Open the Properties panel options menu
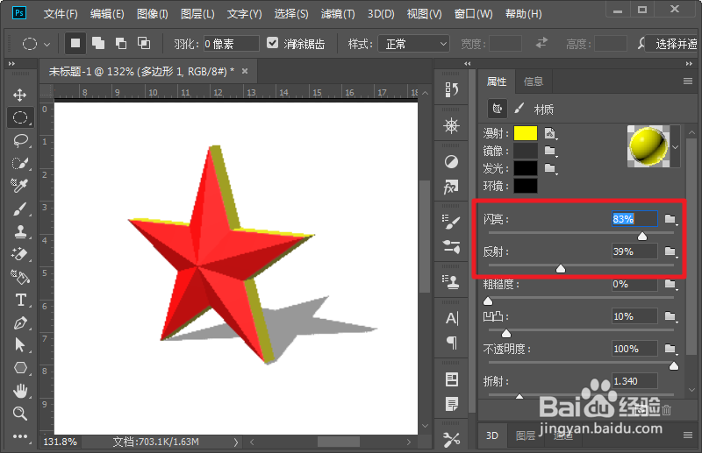The image size is (702, 453). (688, 81)
